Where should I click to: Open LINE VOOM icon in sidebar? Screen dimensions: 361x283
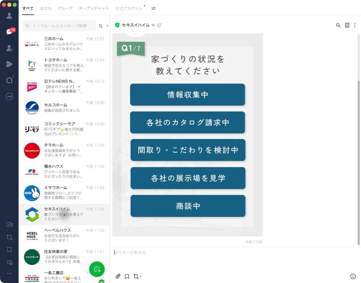pyautogui.click(x=9, y=64)
